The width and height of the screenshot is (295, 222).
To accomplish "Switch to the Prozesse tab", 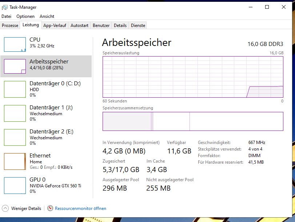I will (10, 26).
